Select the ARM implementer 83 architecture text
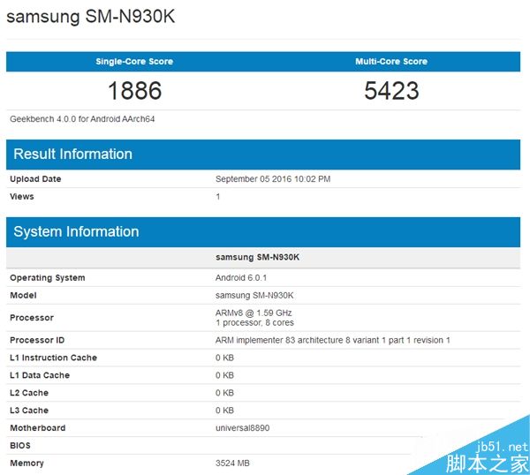 pyautogui.click(x=333, y=340)
